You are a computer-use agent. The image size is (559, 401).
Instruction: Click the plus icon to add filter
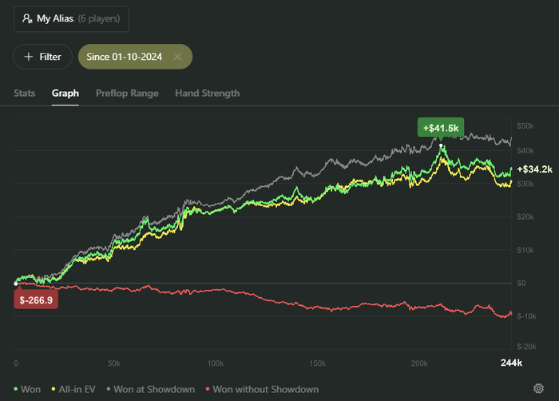(x=29, y=57)
